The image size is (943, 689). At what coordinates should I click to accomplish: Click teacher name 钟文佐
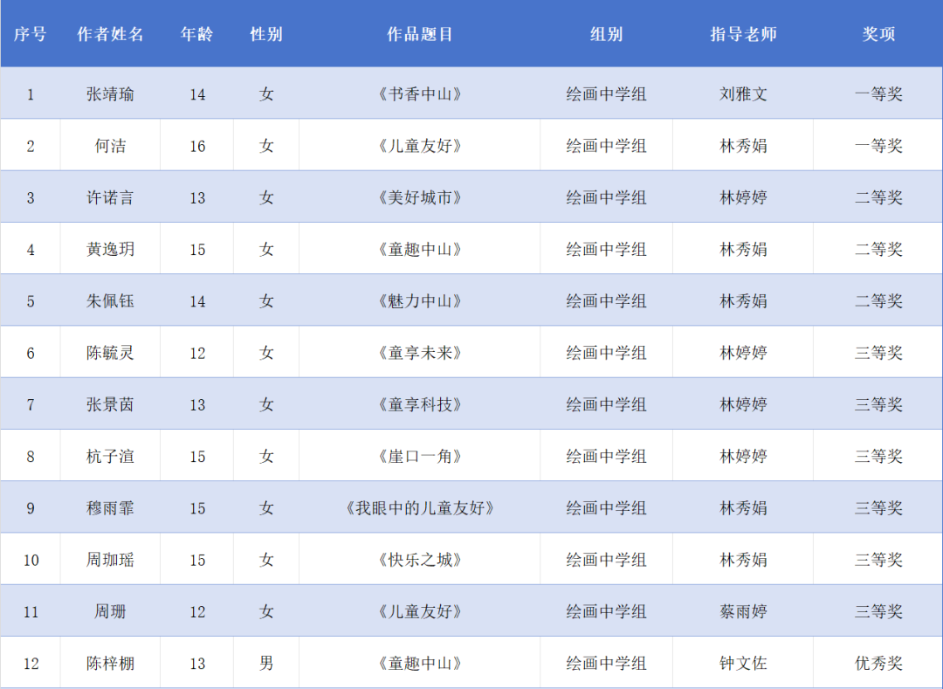[x=743, y=664]
